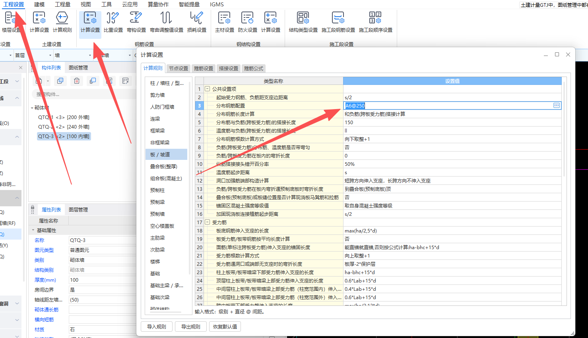The height and width of the screenshot is (338, 588).
Task: Open the 防火设置 tool
Action: [247, 22]
